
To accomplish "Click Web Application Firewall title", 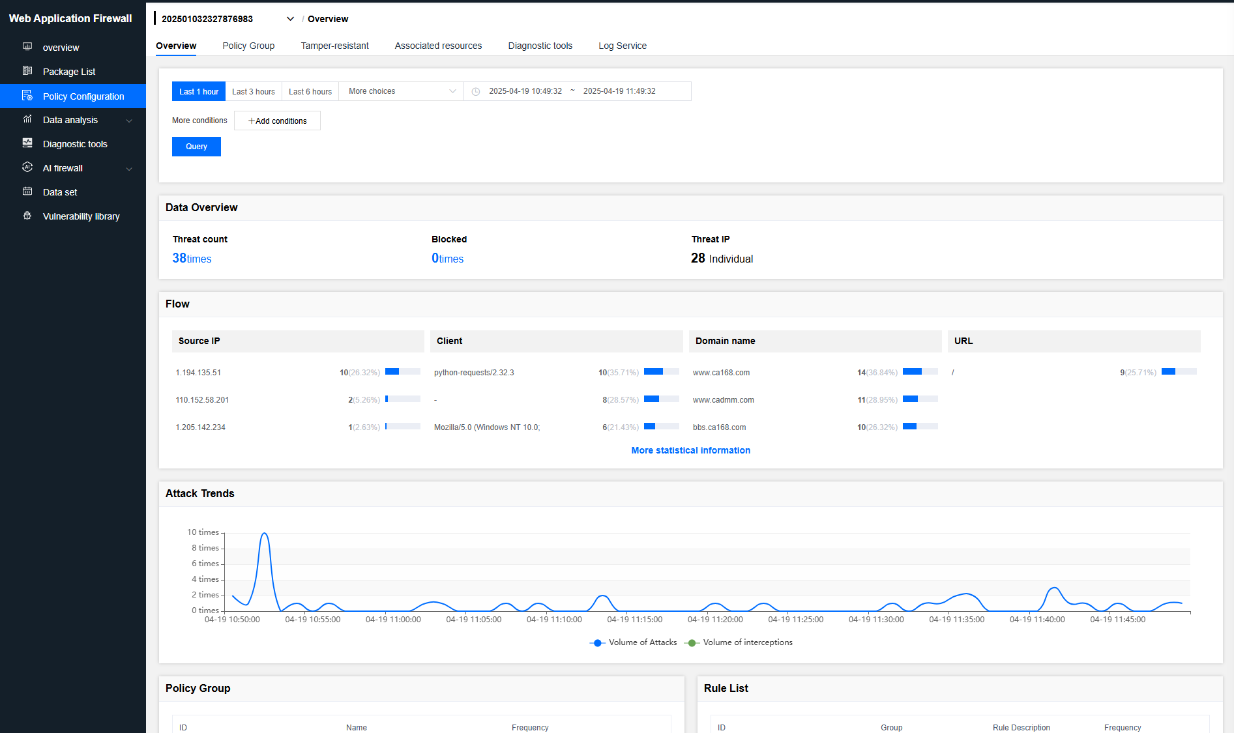I will pyautogui.click(x=70, y=18).
